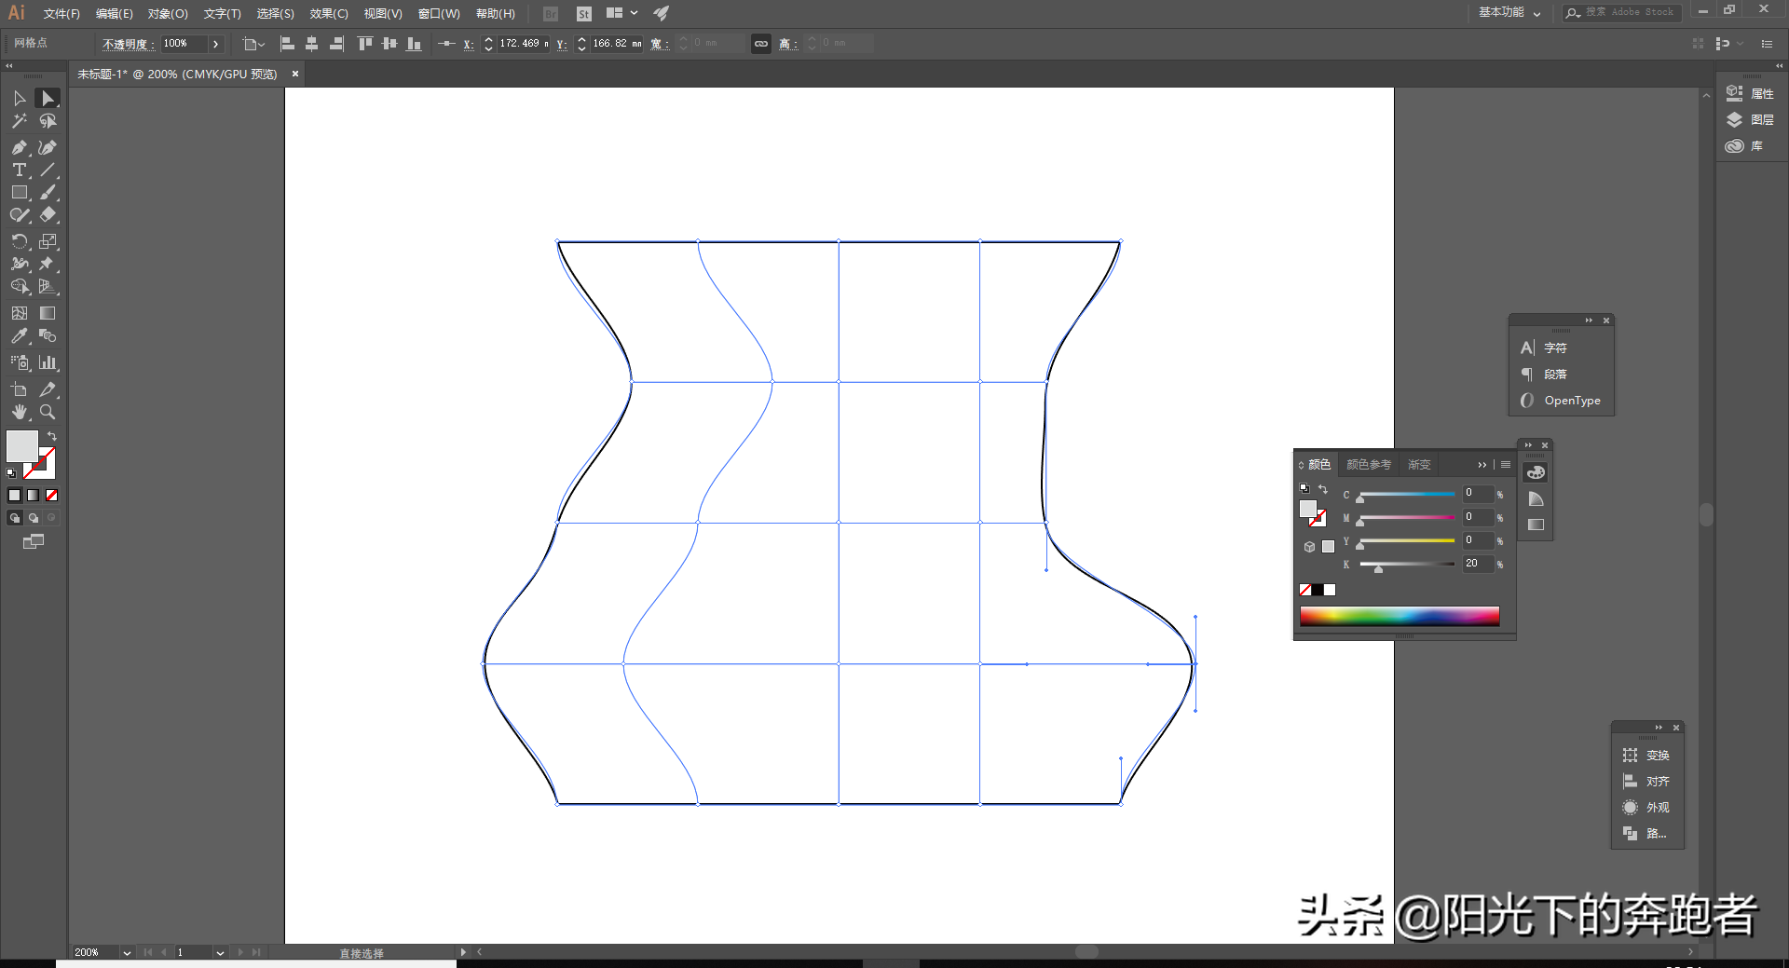Click the swap fill and stroke arrow
The image size is (1789, 968).
(x=52, y=436)
